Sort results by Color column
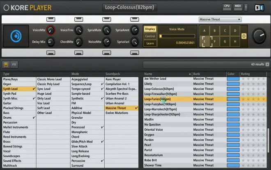The image size is (271, 170). point(233,74)
